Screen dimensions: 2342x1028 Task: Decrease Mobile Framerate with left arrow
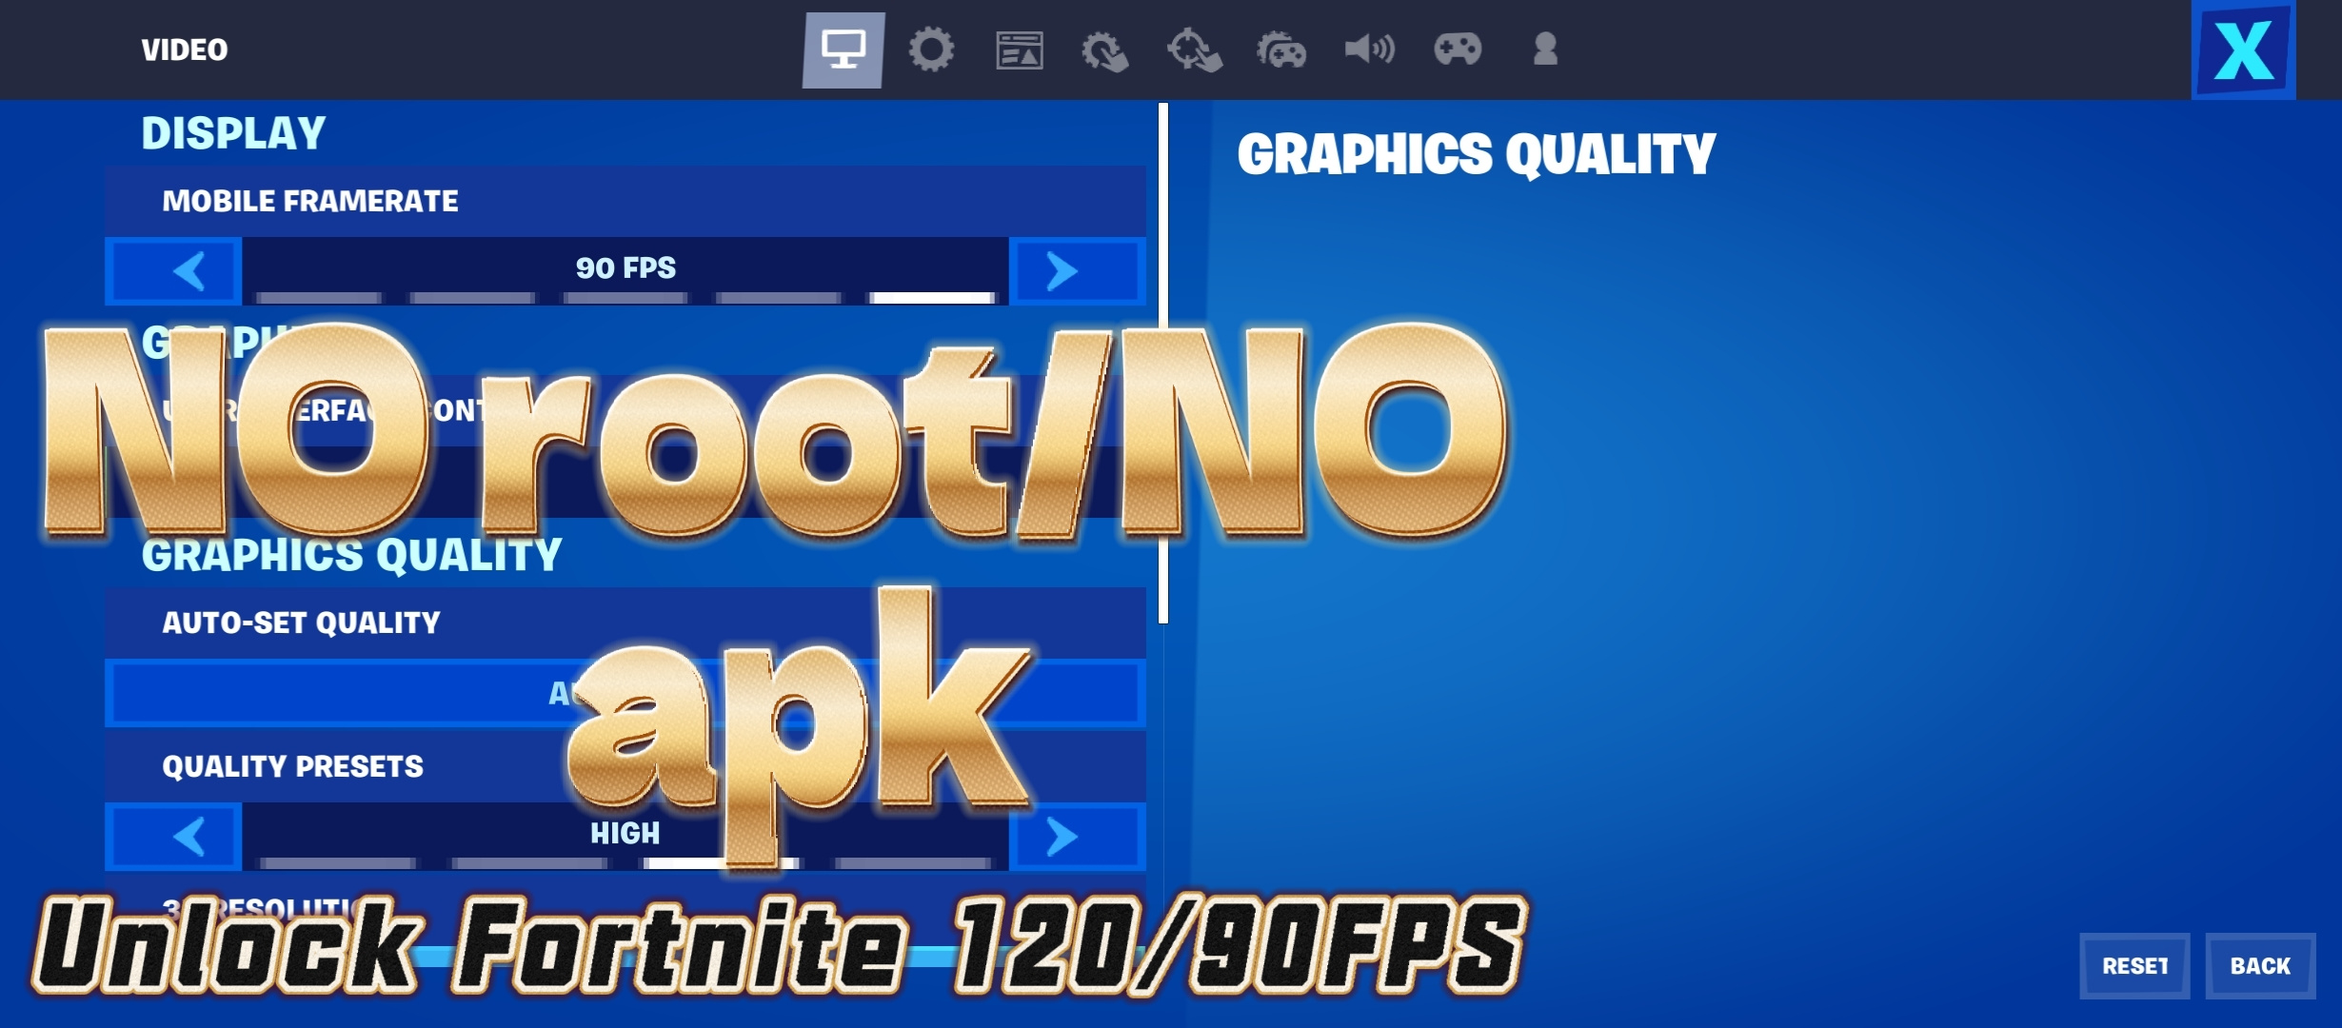point(173,271)
